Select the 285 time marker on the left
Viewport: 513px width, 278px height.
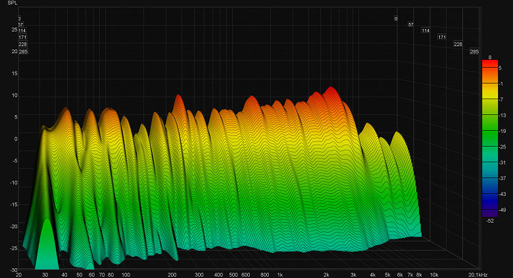pos(23,51)
